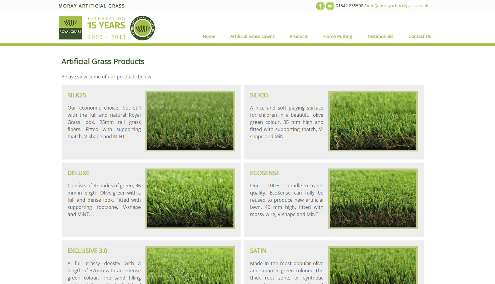Open the ECOSENSE product heading
495x284 pixels.
pyautogui.click(x=265, y=173)
